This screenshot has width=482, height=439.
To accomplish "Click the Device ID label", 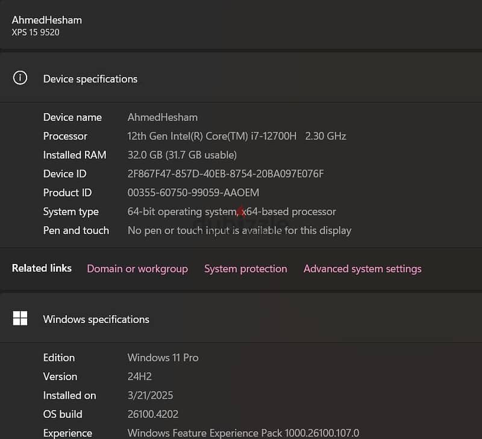I will tap(65, 174).
